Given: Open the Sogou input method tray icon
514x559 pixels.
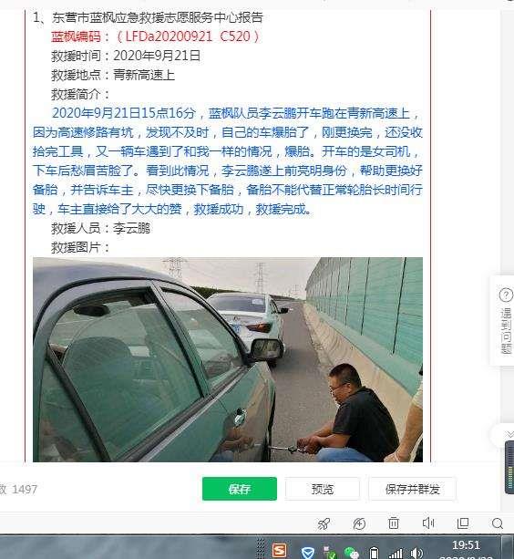Looking at the screenshot, I should 279,551.
